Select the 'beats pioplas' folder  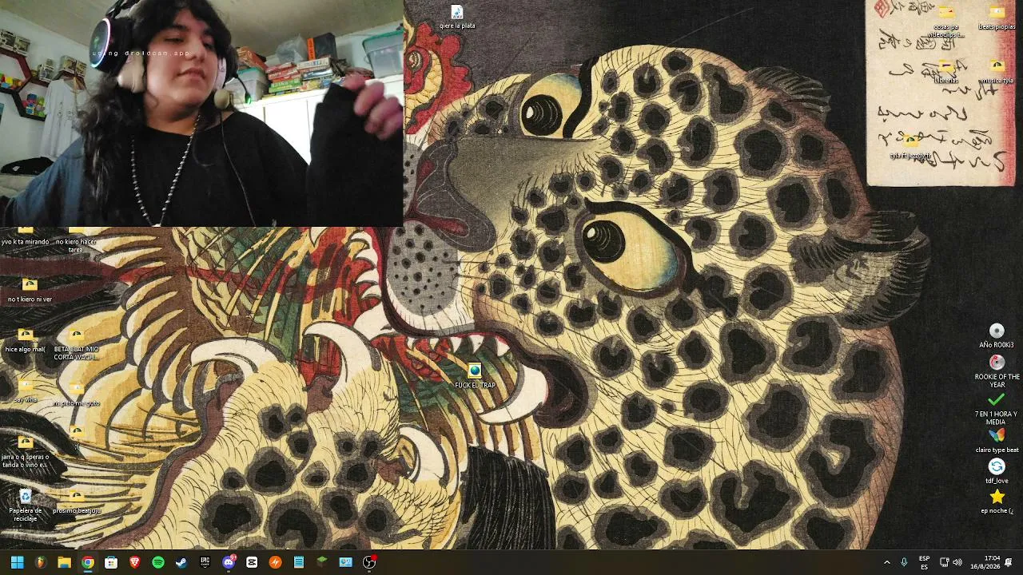point(997,18)
